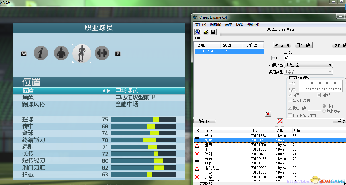Open the 编辑(E) menu

click(216, 25)
